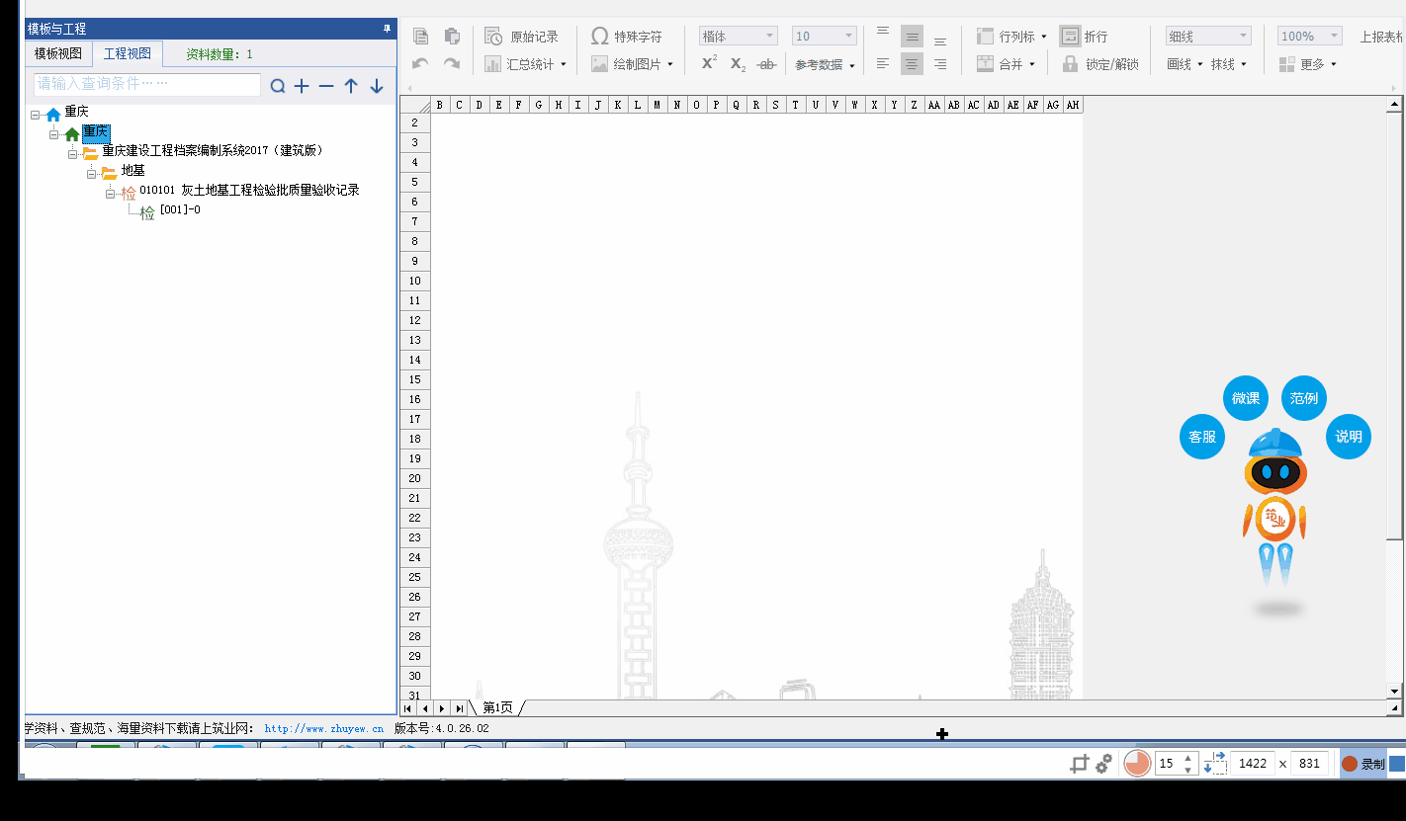1406x821 pixels.
Task: Click the vertical scrollbar down arrow
Action: [1394, 692]
